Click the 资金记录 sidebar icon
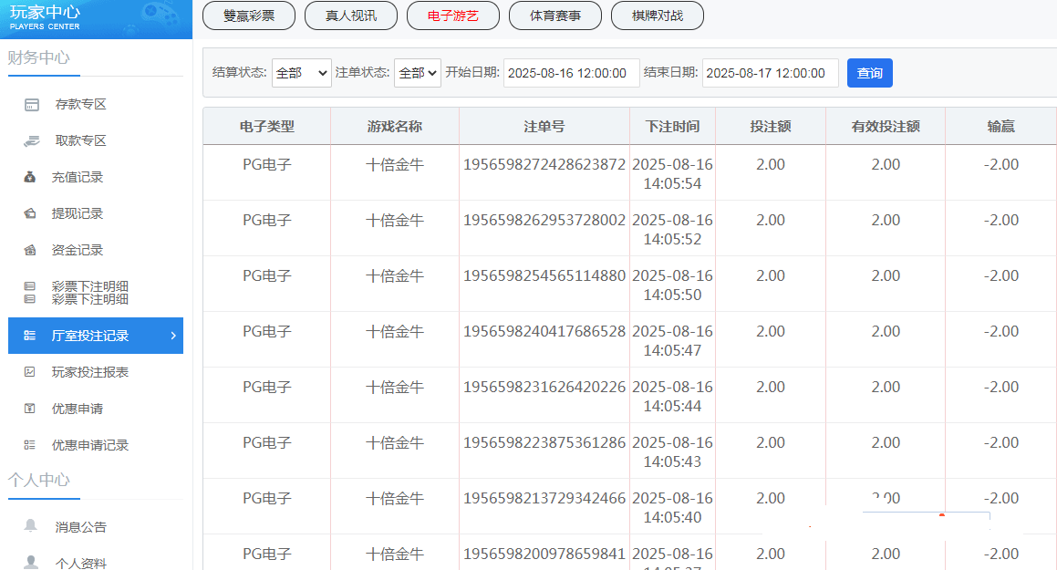 pyautogui.click(x=30, y=250)
